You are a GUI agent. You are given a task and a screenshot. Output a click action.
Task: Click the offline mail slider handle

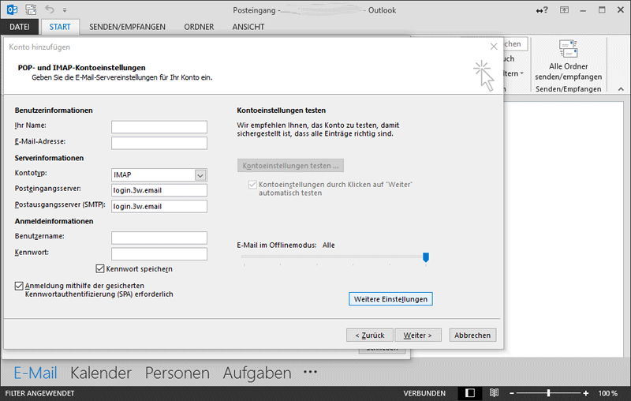[x=426, y=257]
